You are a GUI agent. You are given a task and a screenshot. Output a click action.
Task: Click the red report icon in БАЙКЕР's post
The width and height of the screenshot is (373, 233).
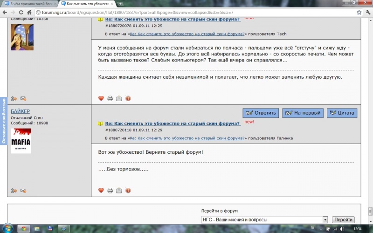point(128,190)
